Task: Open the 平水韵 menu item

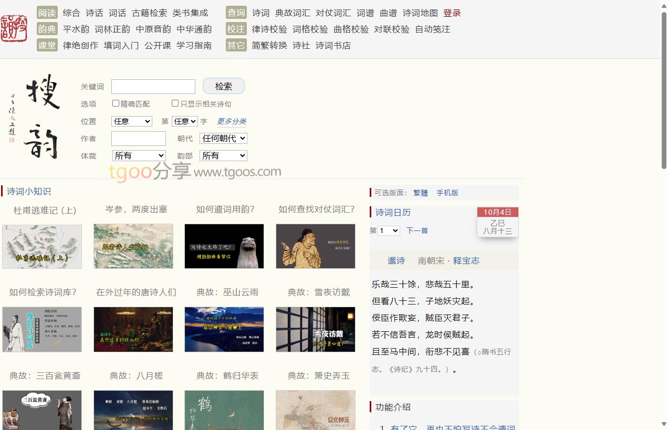Action: [76, 29]
